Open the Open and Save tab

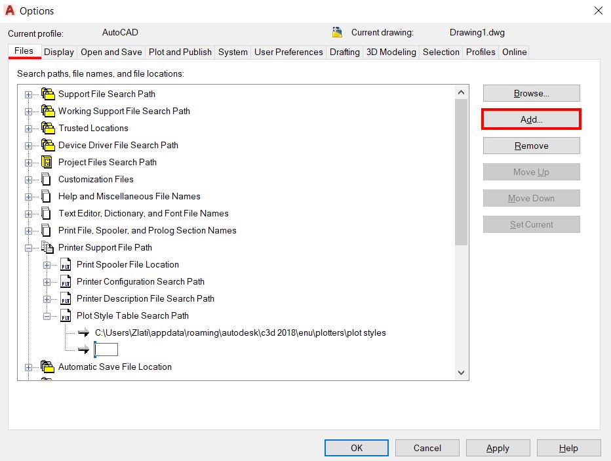(111, 52)
